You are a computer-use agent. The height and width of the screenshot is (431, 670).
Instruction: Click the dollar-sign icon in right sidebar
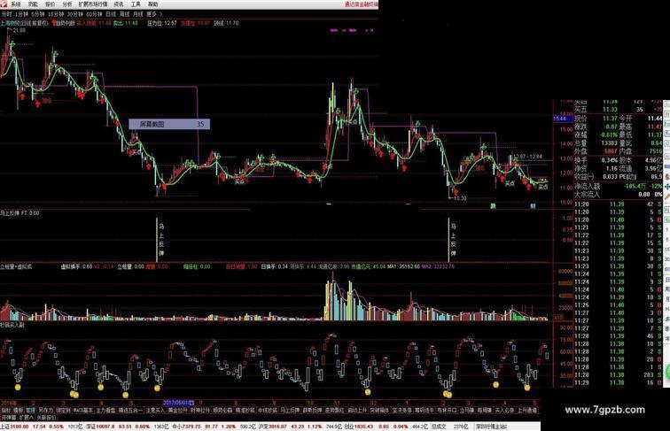[666, 177]
